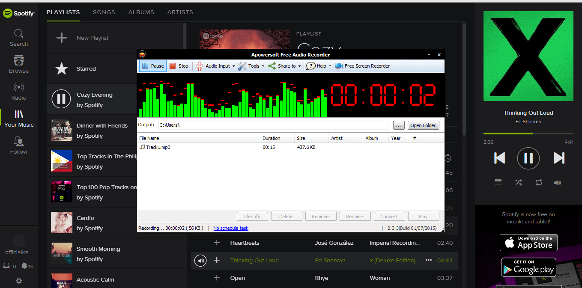The image size is (582, 288).
Task: Click the Get it on Google Play badge
Action: (x=528, y=267)
